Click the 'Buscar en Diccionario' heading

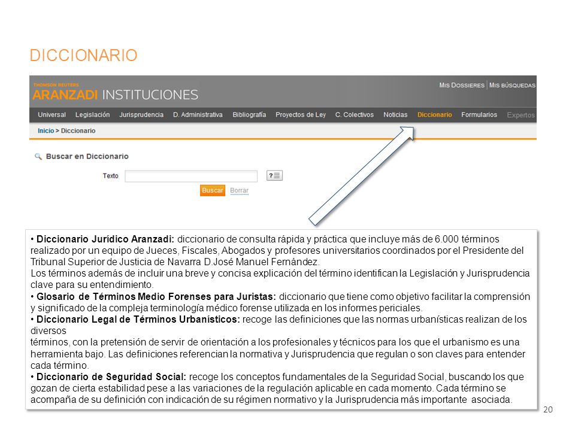point(87,156)
